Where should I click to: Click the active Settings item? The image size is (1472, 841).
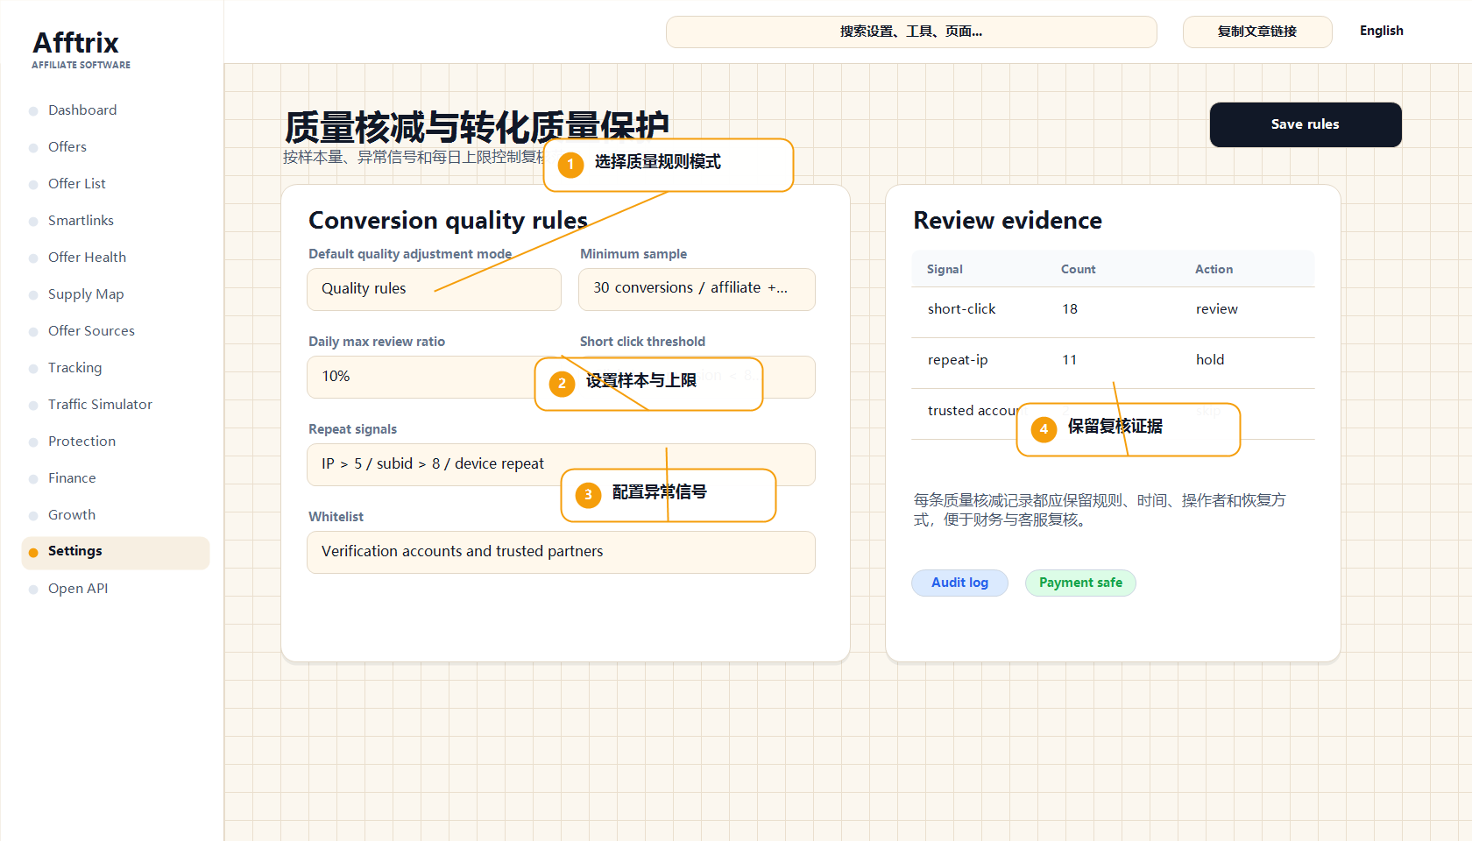(115, 553)
